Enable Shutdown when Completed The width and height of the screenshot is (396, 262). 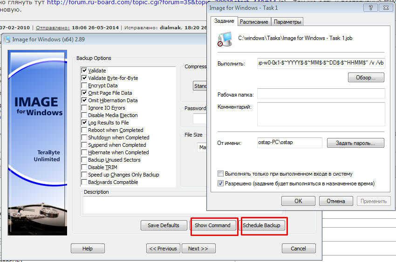click(84, 138)
